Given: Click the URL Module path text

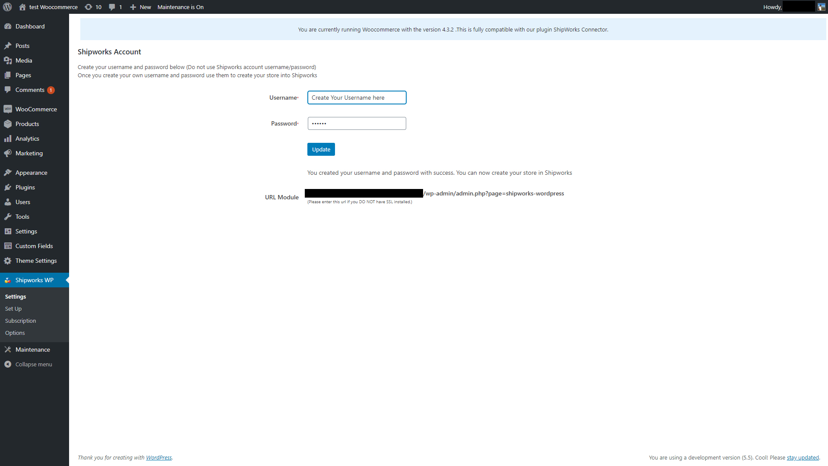Looking at the screenshot, I should coord(494,193).
